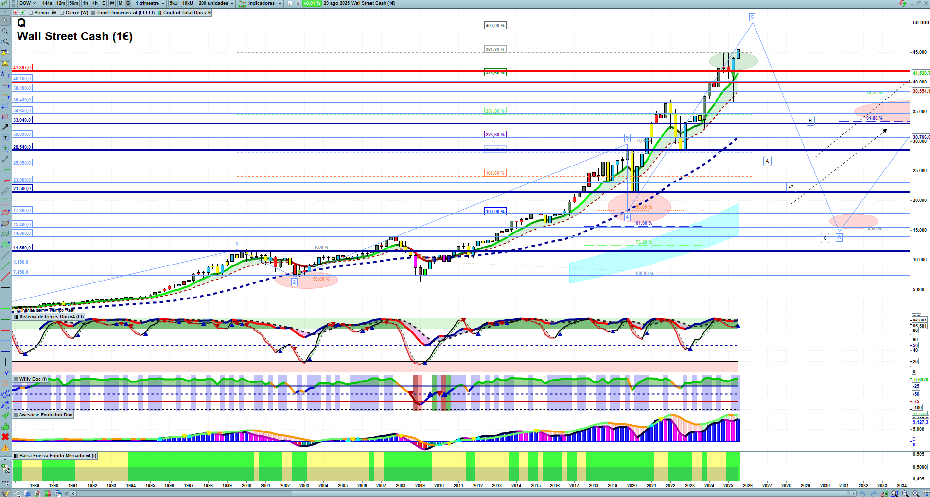Toggle the Cierre (W) checkbox
Viewport: 930px width, 497px height.
pyautogui.click(x=62, y=13)
